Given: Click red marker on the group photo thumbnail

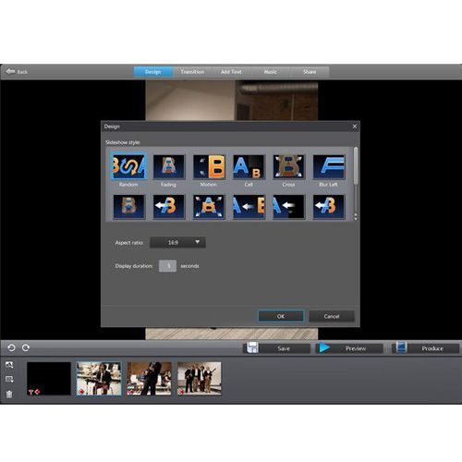Looking at the screenshot, I should 181,392.
